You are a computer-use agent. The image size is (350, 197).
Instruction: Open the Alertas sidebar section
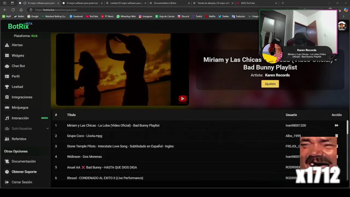(x=17, y=45)
